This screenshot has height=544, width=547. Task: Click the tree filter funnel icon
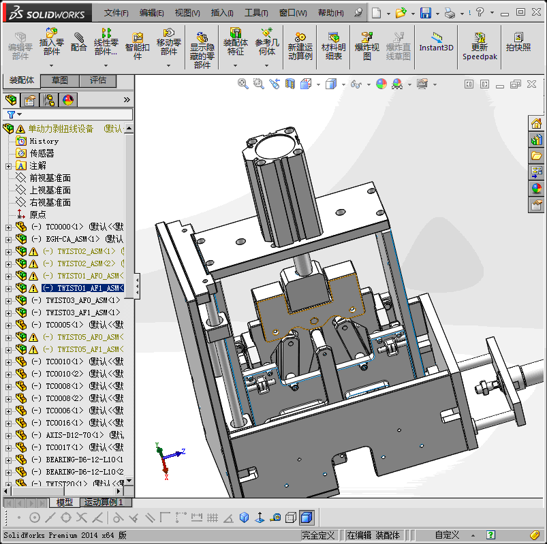pyautogui.click(x=11, y=114)
